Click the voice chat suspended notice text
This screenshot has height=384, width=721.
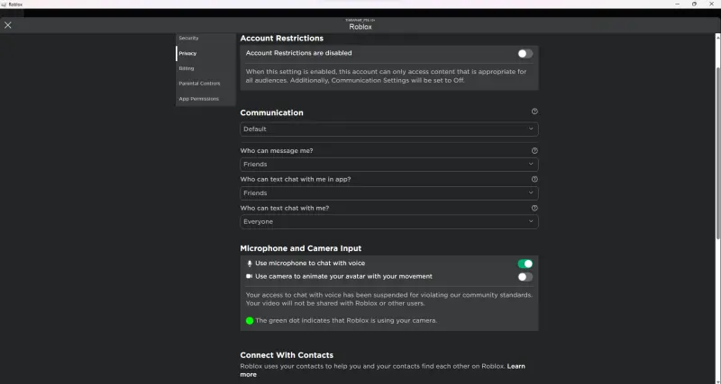click(x=389, y=295)
